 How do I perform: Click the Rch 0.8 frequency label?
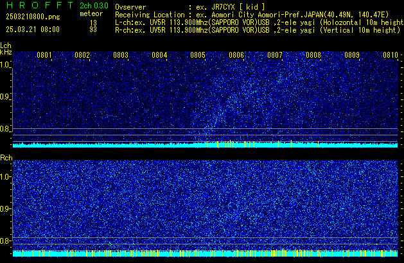5,241
